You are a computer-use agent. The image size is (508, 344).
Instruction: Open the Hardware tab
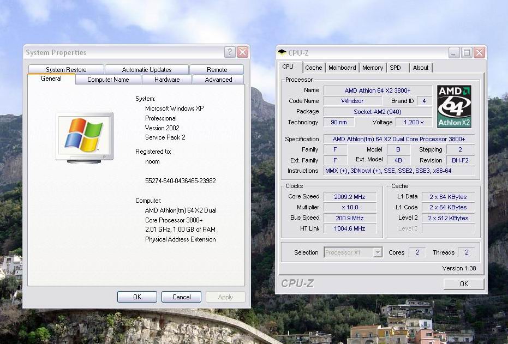(x=167, y=80)
